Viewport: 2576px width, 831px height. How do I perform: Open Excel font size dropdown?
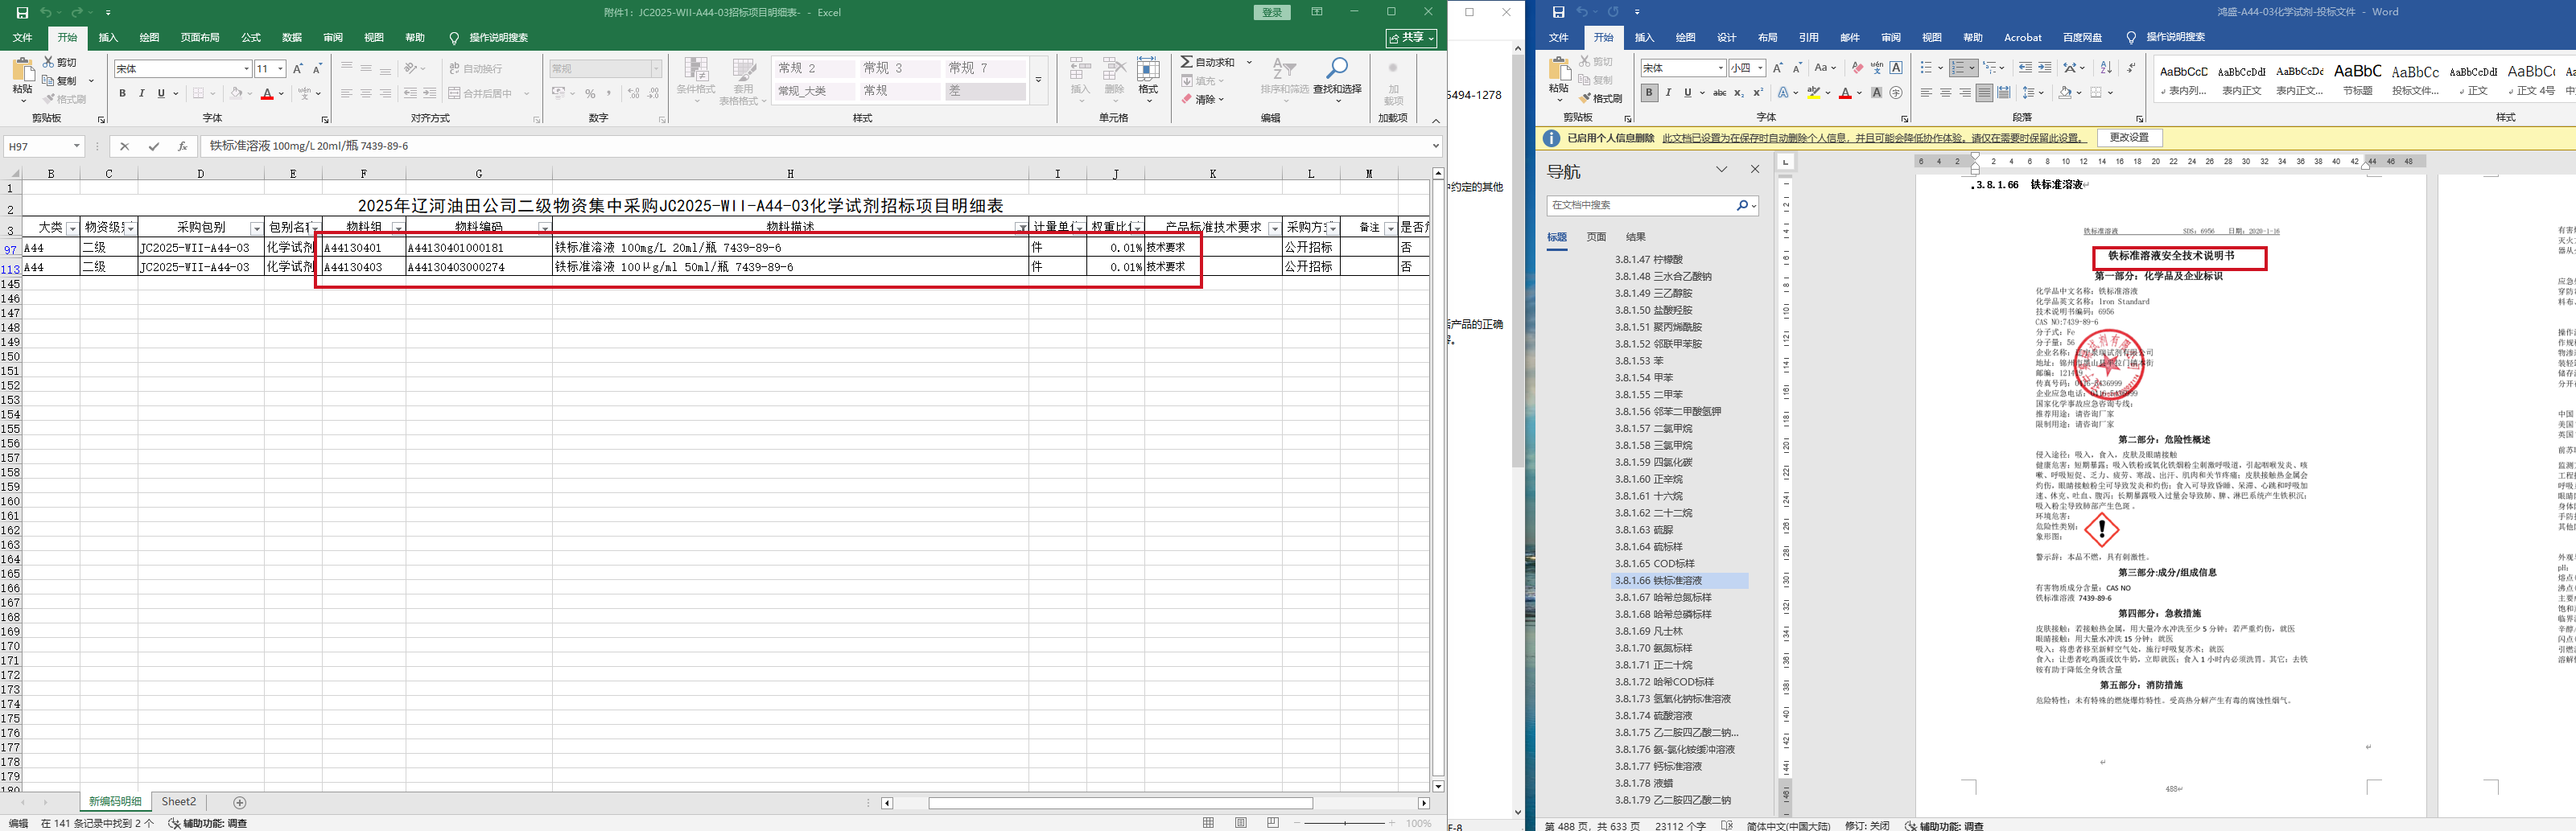280,69
